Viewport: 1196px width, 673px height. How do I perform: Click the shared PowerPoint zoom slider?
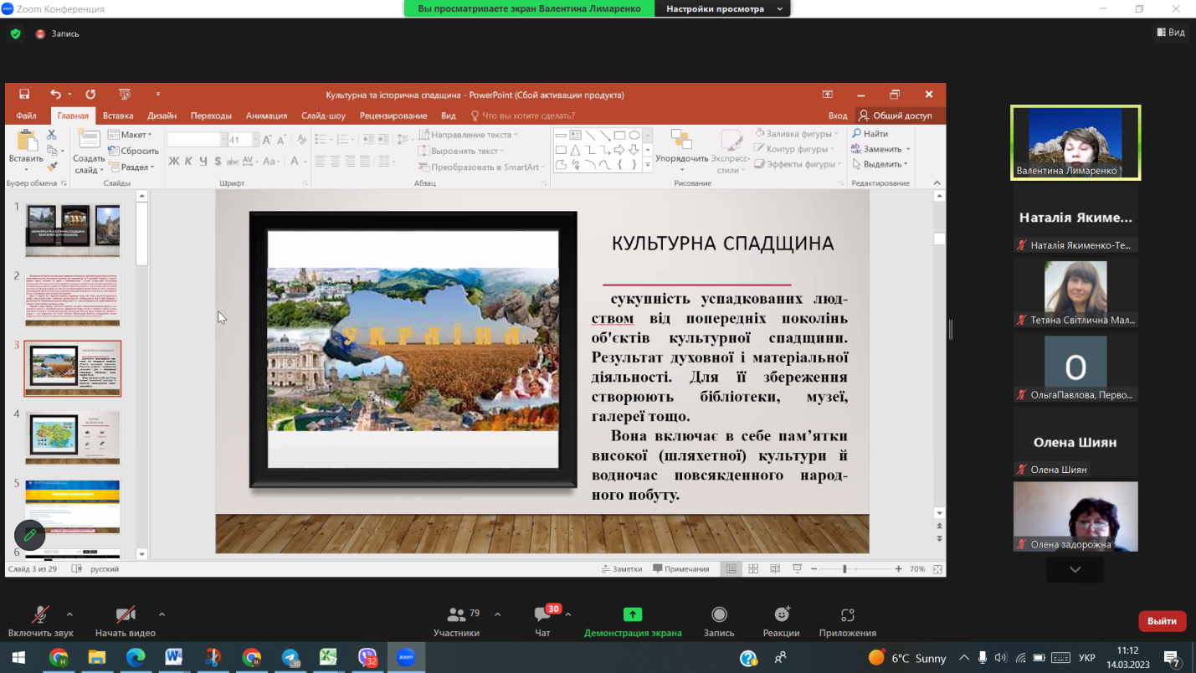pyautogui.click(x=844, y=569)
